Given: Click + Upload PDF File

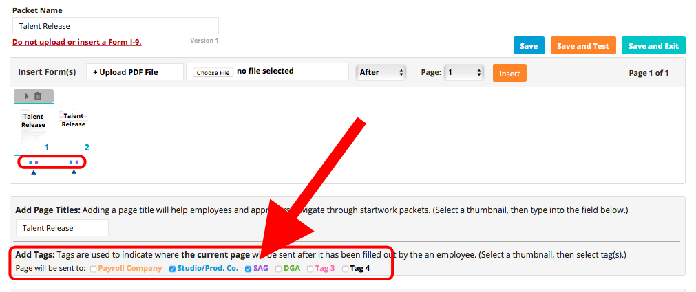Looking at the screenshot, I should pyautogui.click(x=135, y=71).
